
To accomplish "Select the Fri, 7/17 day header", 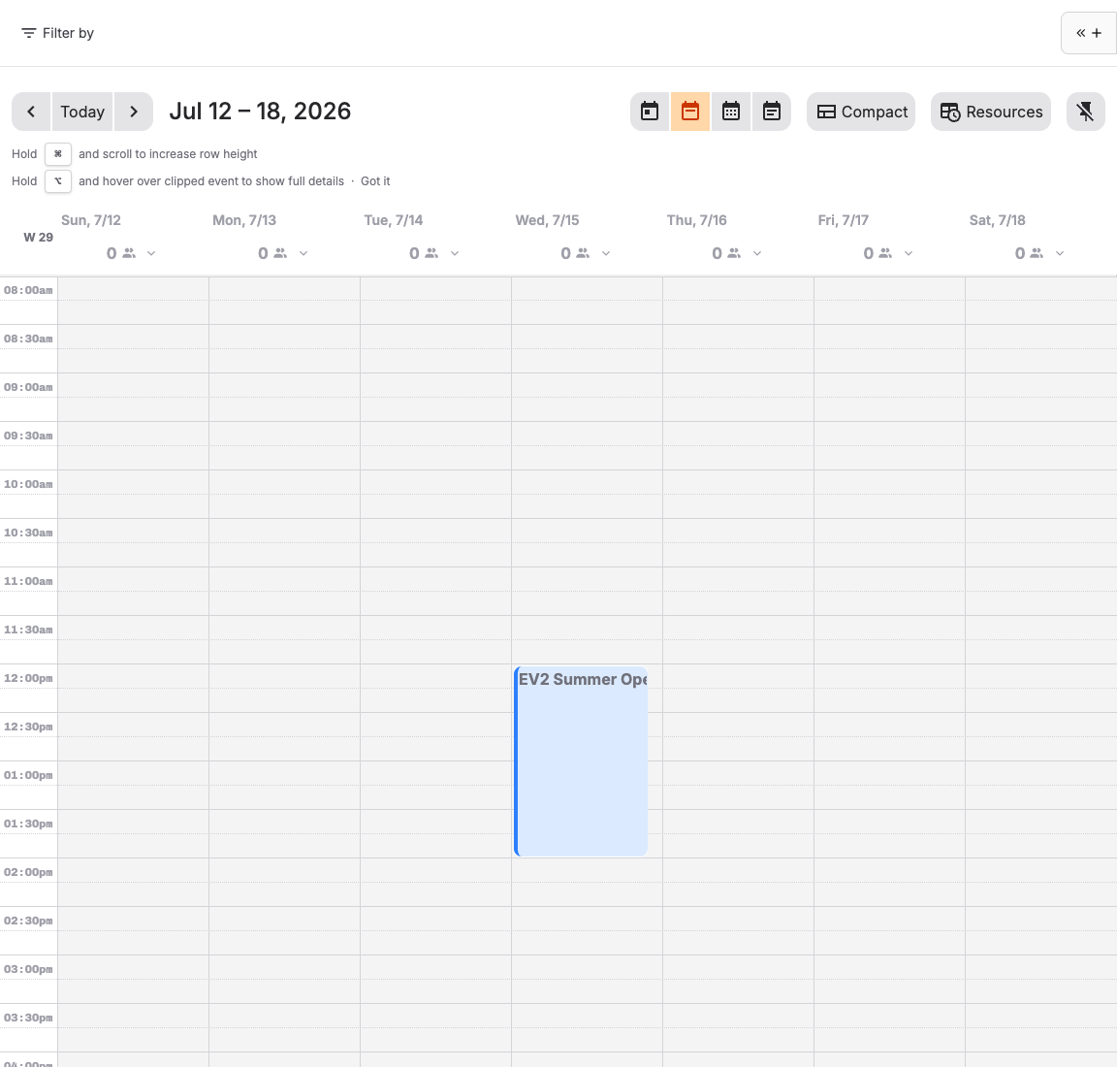I will 844,220.
